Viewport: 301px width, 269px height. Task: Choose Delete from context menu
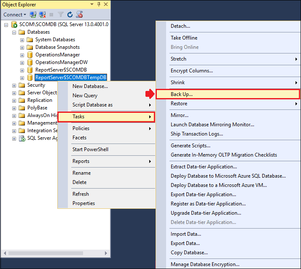107,182
